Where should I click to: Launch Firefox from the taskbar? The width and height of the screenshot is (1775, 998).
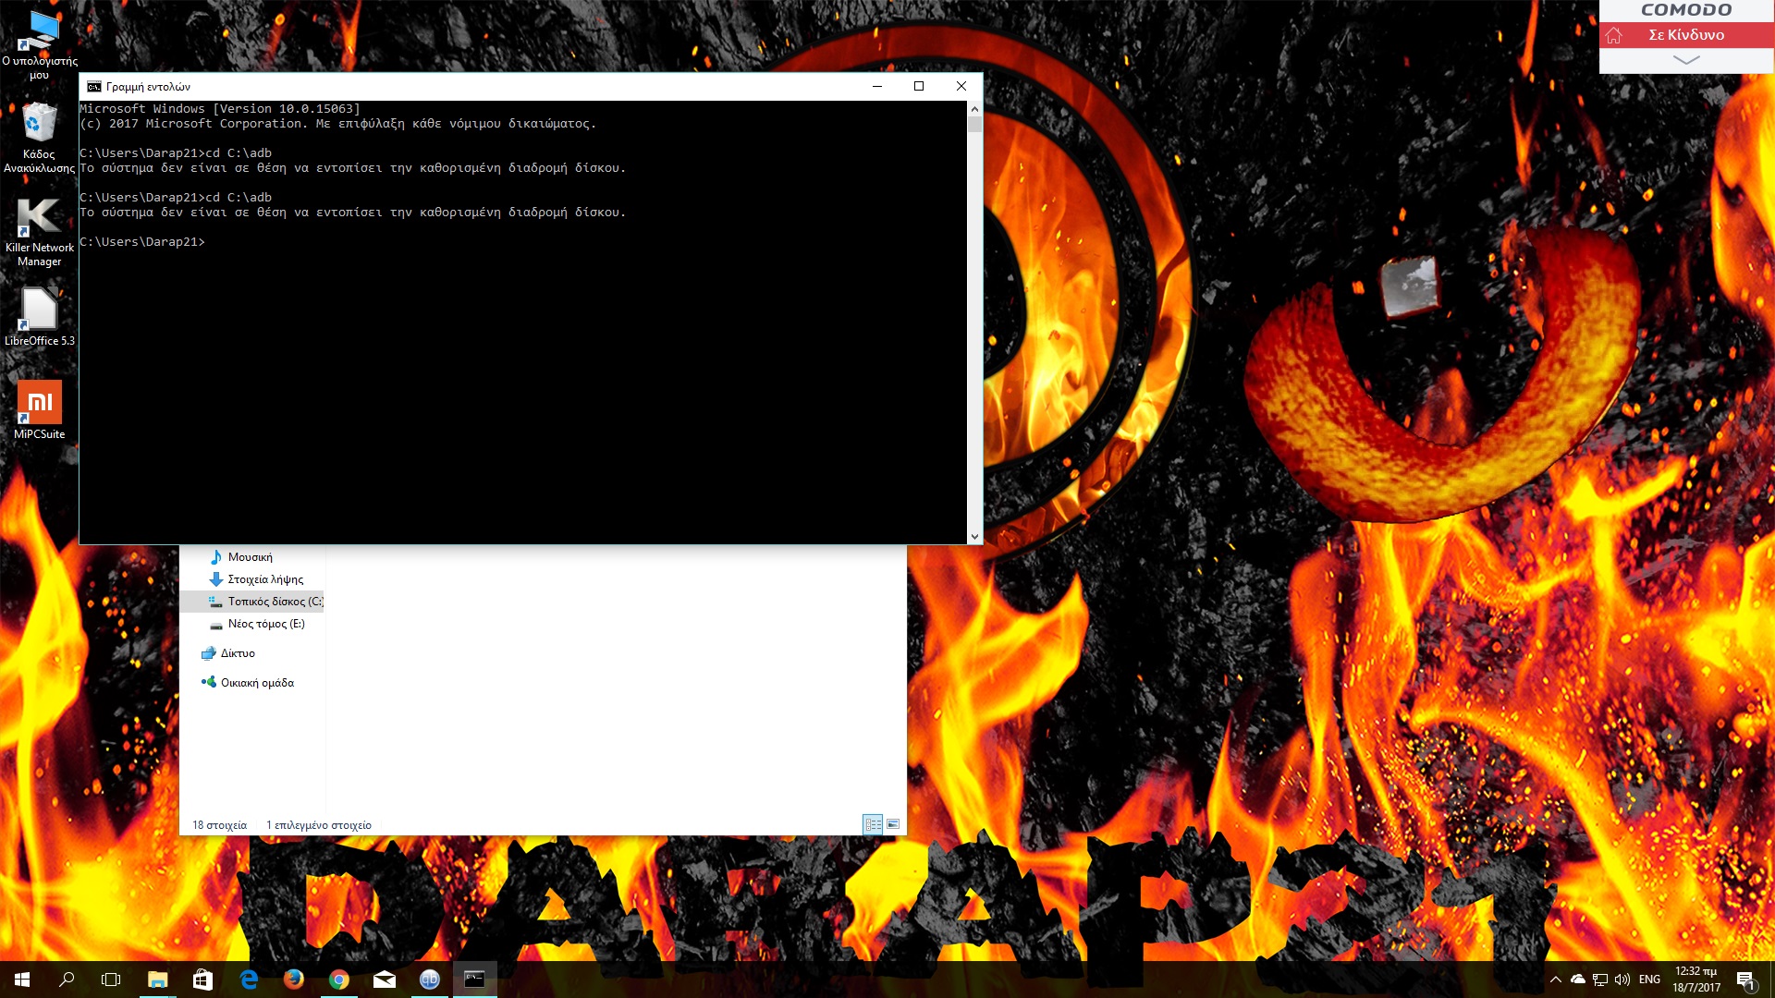tap(294, 980)
